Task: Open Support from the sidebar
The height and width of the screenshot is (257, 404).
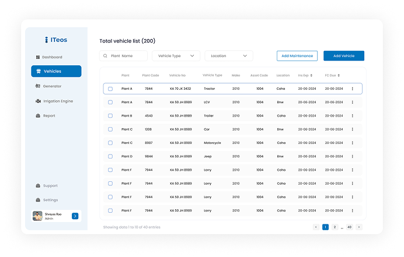Action: tap(47, 186)
